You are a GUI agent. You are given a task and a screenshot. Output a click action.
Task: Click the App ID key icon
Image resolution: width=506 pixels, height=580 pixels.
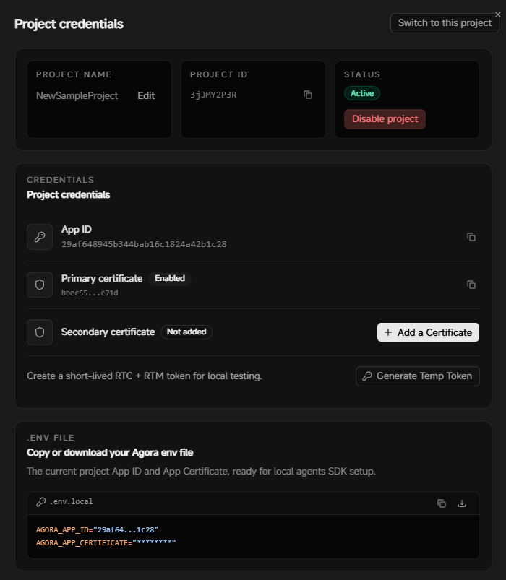tap(40, 237)
